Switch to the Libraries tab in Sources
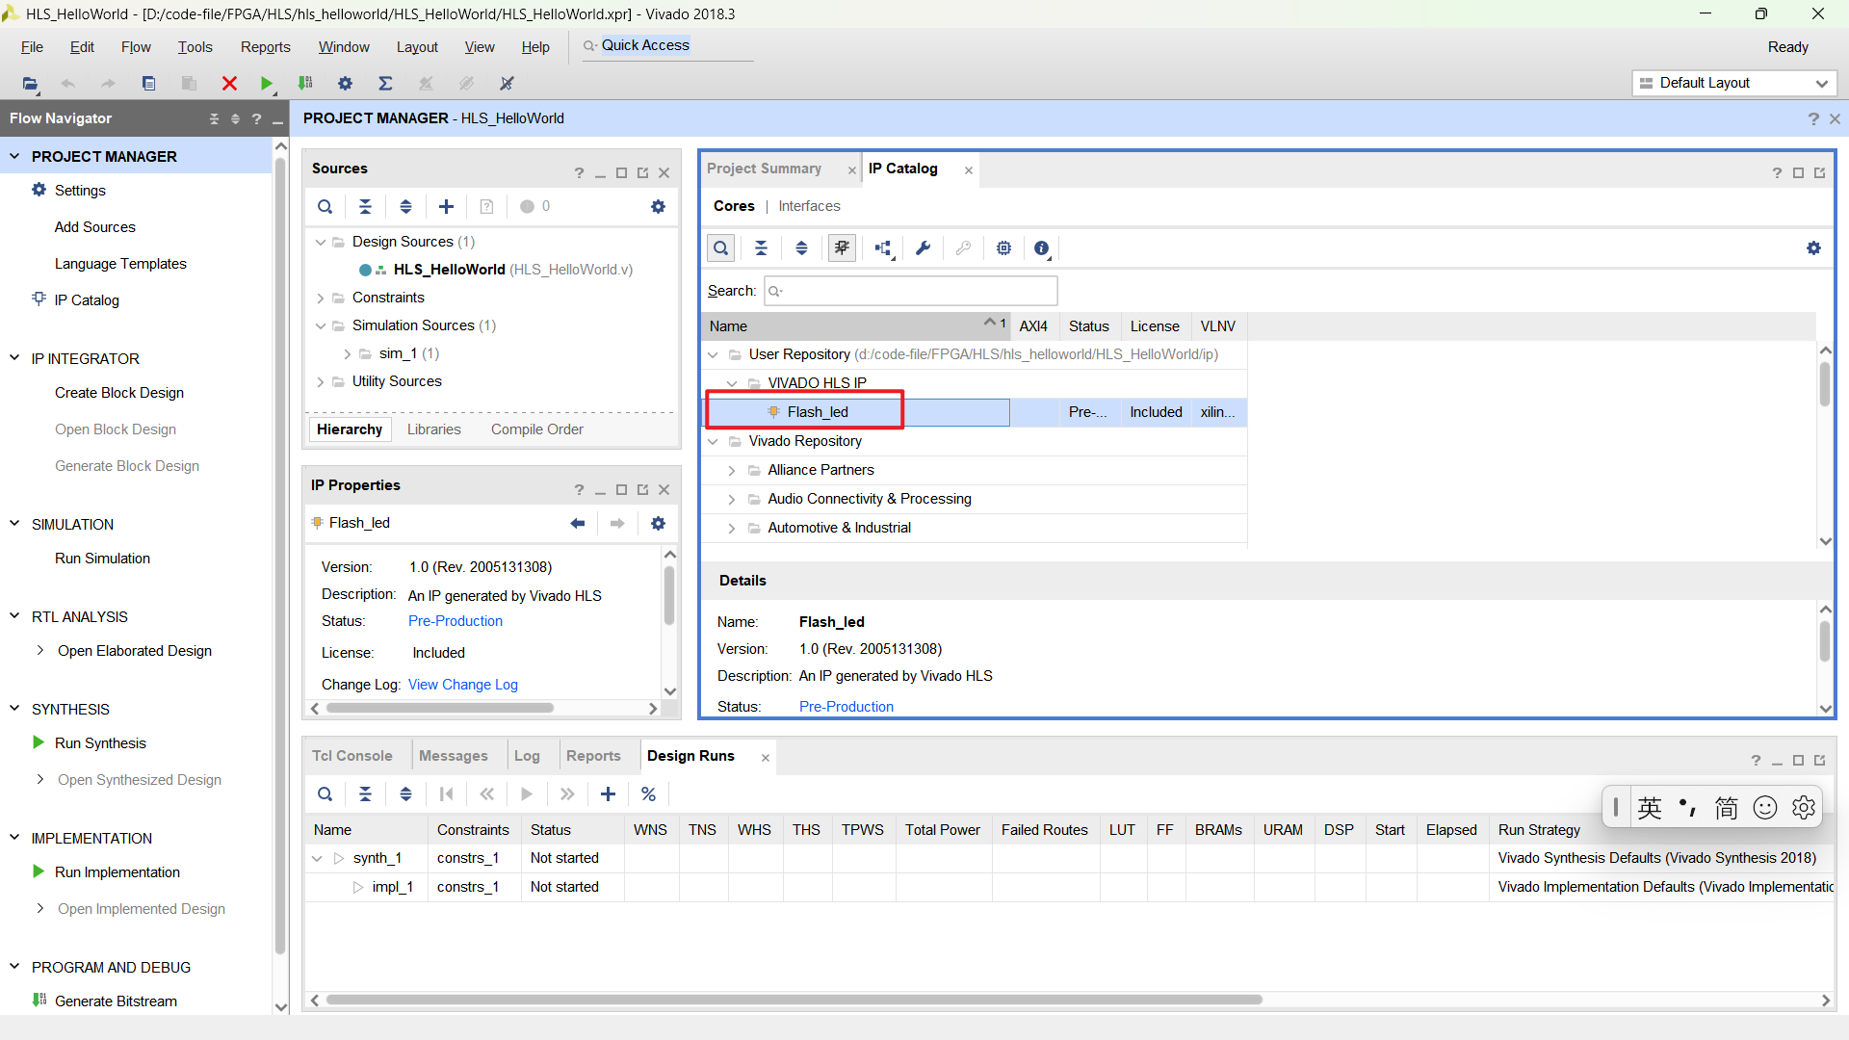This screenshot has height=1040, width=1849. click(x=434, y=429)
